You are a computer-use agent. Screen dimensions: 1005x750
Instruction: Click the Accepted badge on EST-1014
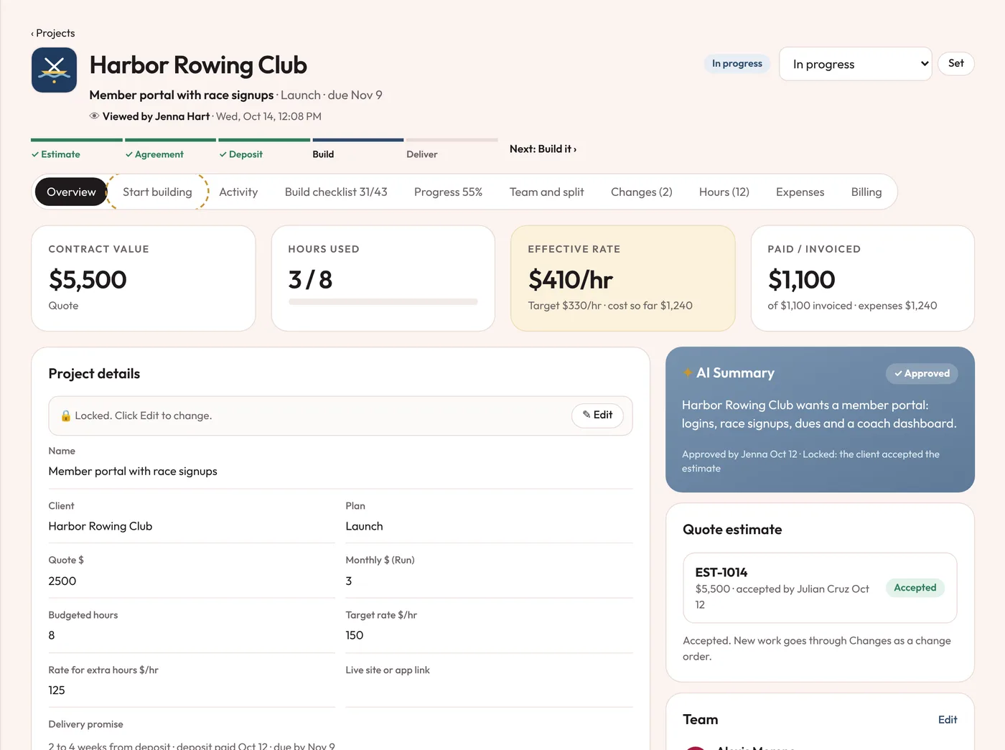pos(915,588)
